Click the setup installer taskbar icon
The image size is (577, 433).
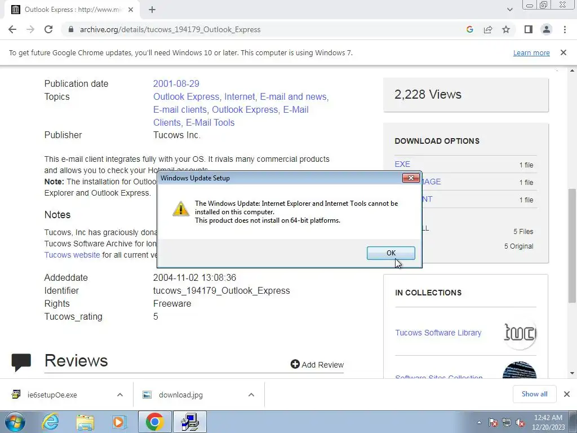(x=190, y=422)
